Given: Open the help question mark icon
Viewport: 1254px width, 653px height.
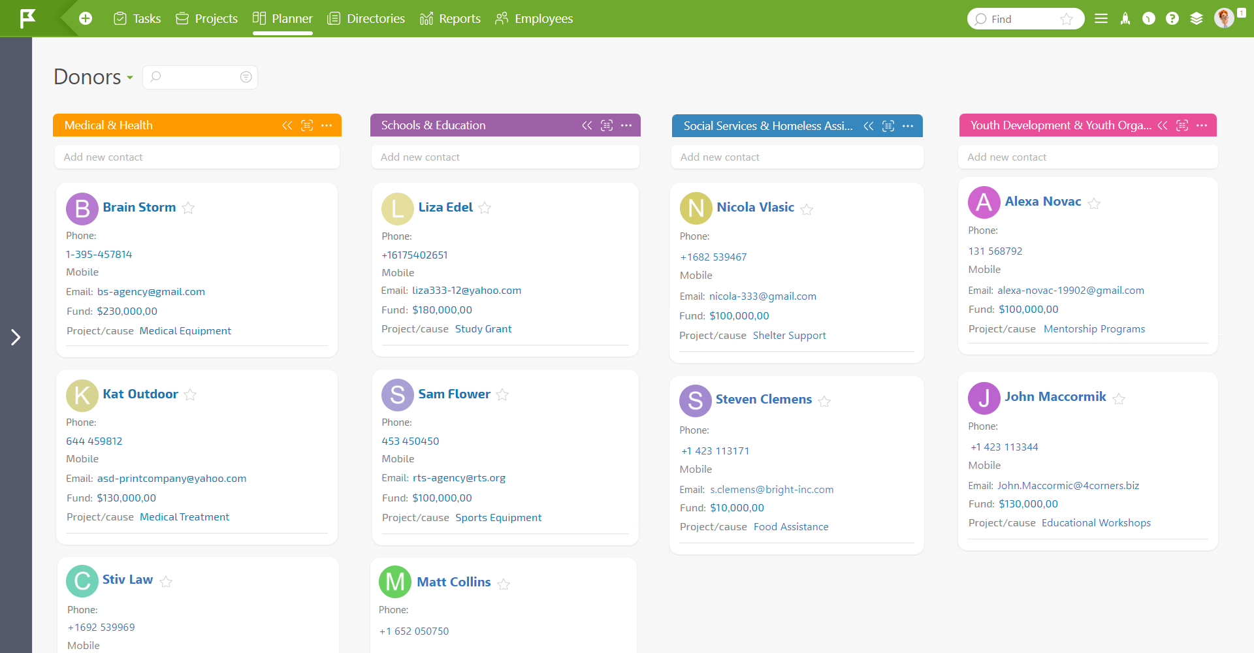Looking at the screenshot, I should (x=1172, y=18).
